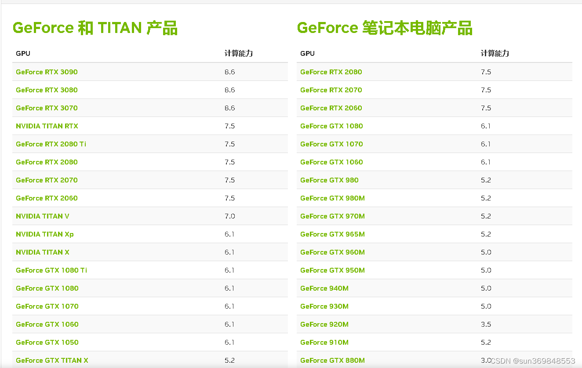This screenshot has height=368, width=582.
Task: Open GeForce RTX 2070 in the TITAN products table
Action: (x=47, y=180)
